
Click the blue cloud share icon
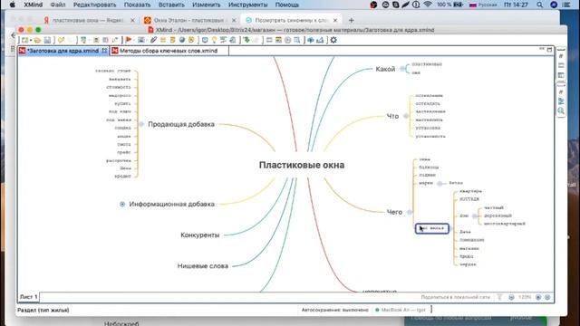pos(310,40)
